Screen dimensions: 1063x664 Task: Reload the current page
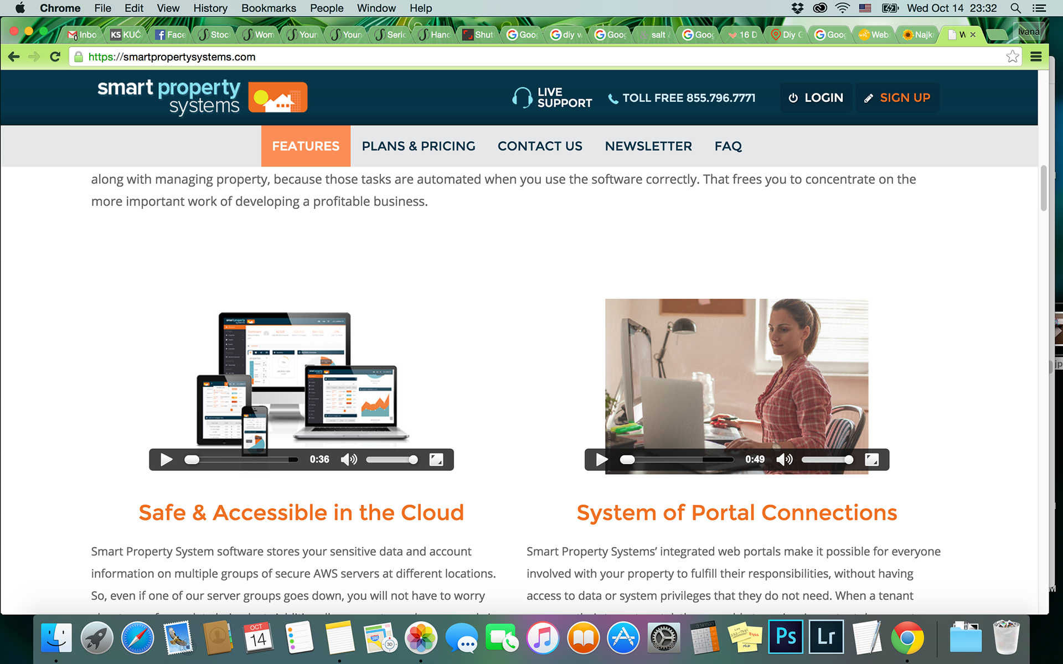point(55,56)
